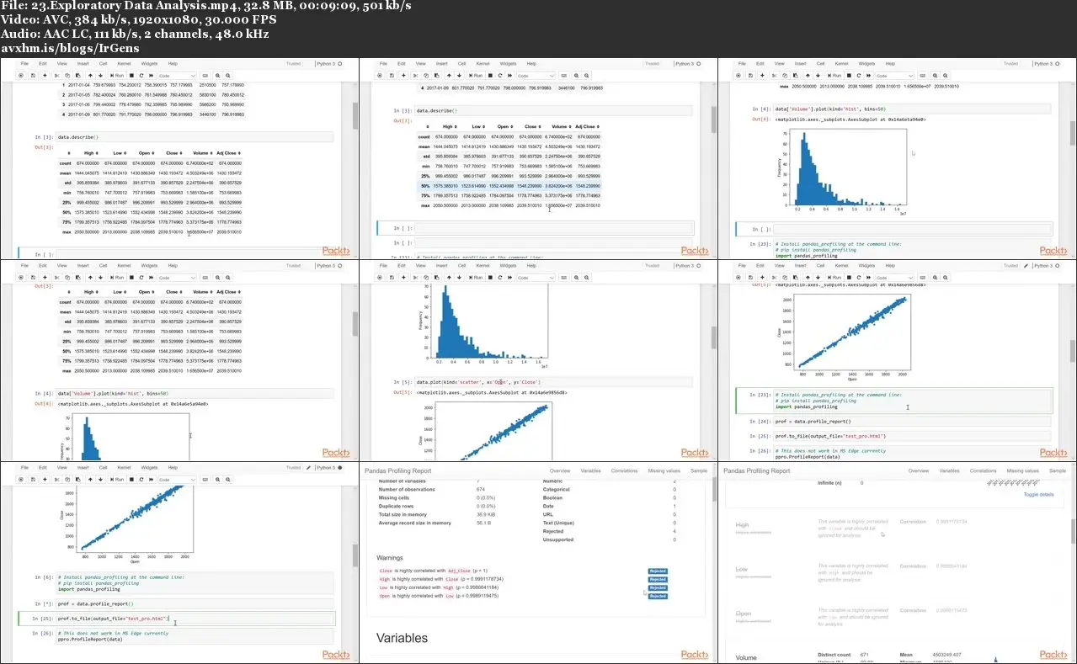Click the Toggle details link in ninth thumbnail
The image size is (1077, 664).
tap(1038, 494)
